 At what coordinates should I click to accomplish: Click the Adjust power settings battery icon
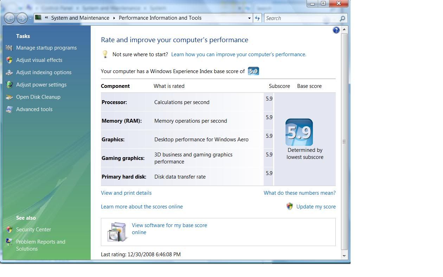[9, 85]
